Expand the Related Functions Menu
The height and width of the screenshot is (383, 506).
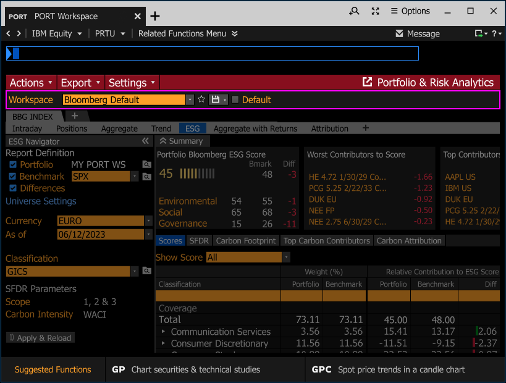188,33
